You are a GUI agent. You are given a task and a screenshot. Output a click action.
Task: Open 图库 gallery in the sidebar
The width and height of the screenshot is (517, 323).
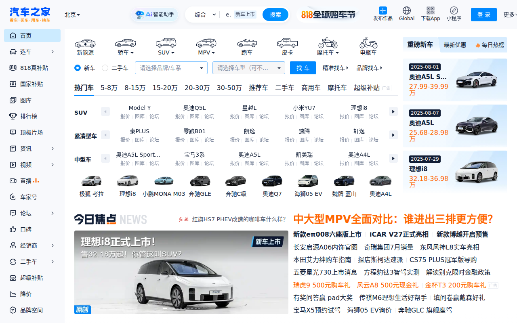pyautogui.click(x=32, y=100)
